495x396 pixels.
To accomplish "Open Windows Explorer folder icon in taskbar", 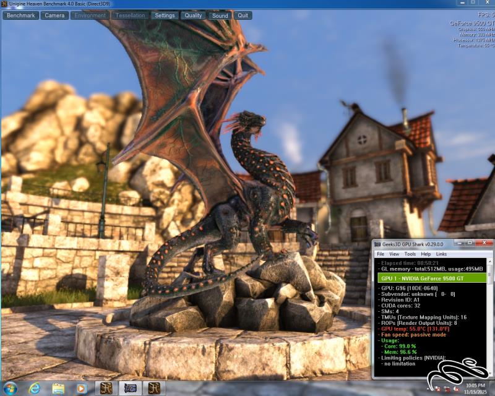I will pyautogui.click(x=58, y=388).
